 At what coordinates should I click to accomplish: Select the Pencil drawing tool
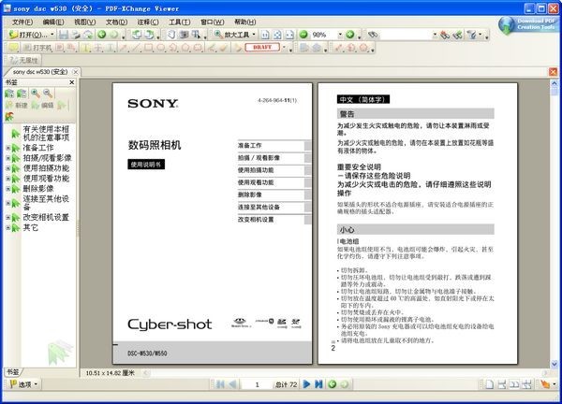tap(212, 48)
